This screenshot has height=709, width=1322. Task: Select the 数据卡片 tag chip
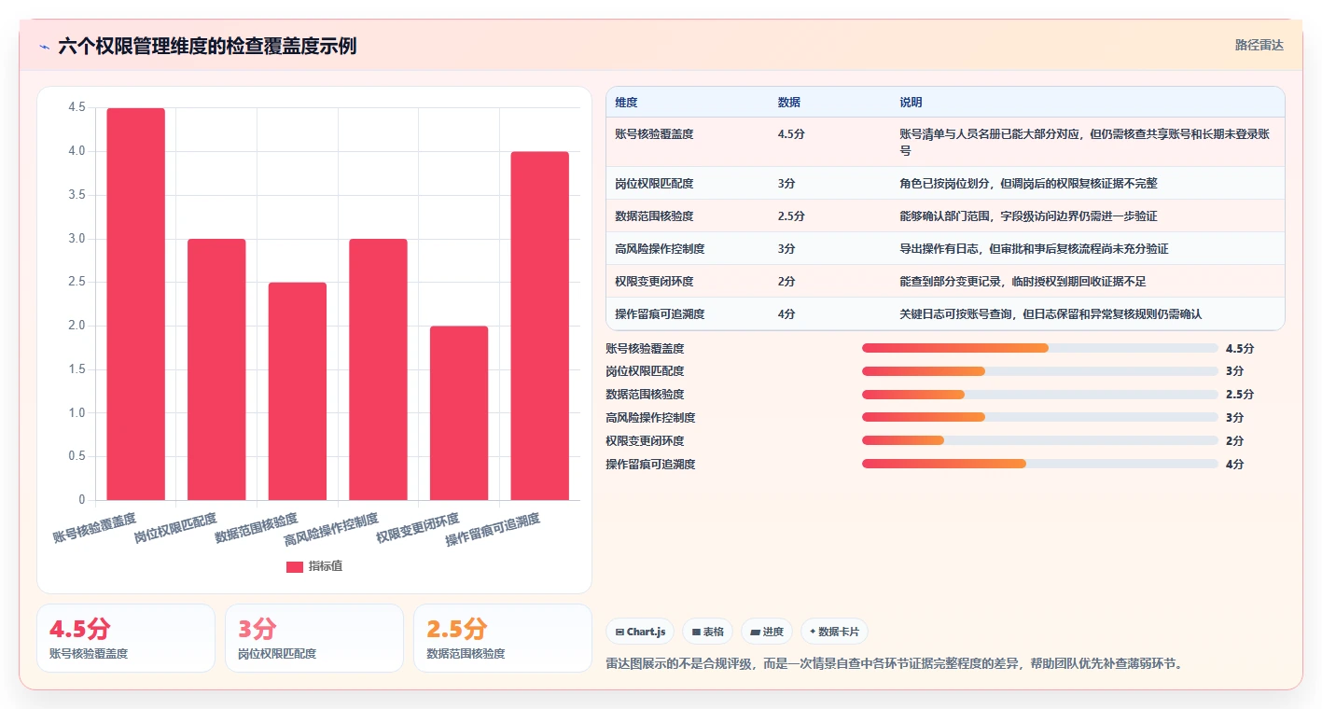834,632
